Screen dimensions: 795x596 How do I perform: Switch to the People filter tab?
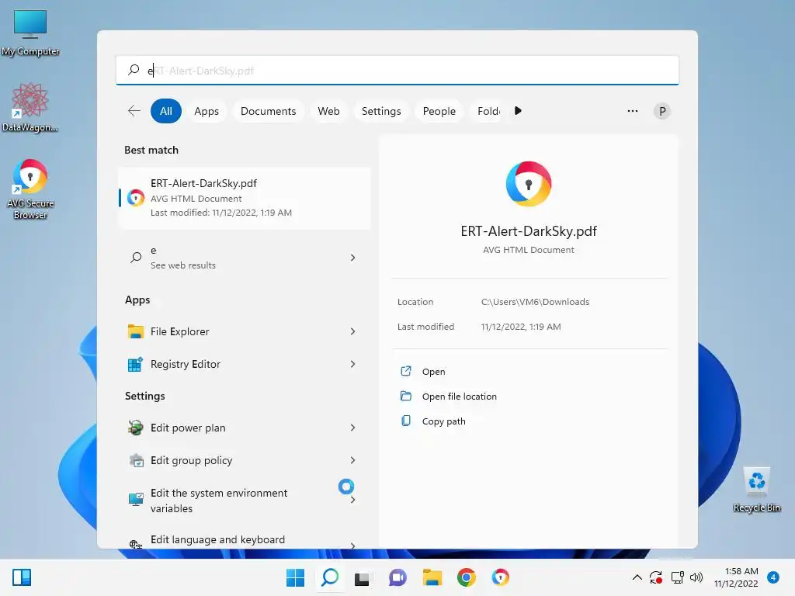(439, 111)
